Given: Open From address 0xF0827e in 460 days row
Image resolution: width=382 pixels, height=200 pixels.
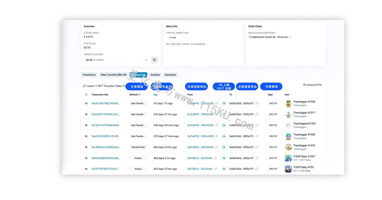Looking at the screenshot, I should 200,158.
